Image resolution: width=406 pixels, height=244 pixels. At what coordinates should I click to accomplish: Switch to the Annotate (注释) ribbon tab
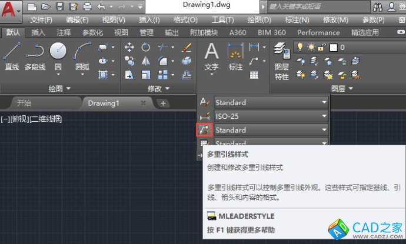[62, 32]
